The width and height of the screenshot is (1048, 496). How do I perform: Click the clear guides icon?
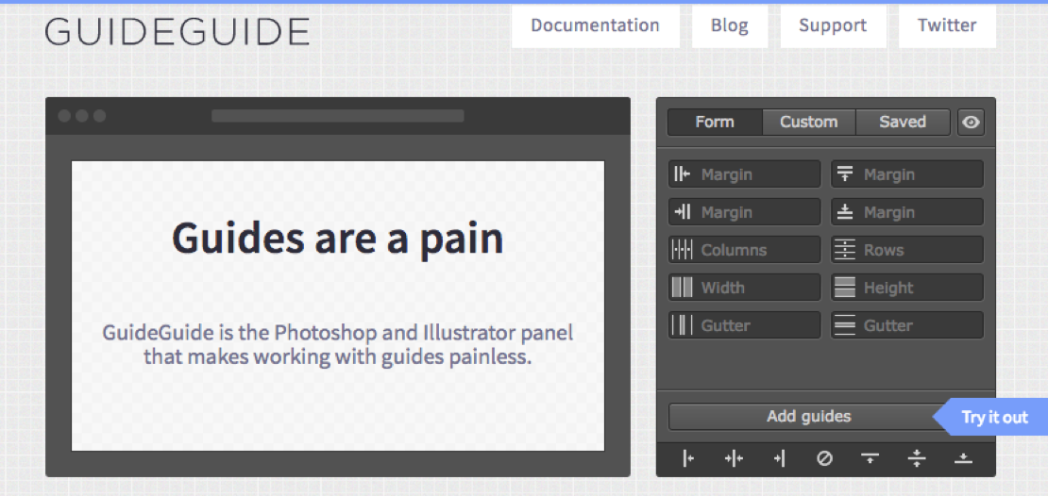(825, 458)
